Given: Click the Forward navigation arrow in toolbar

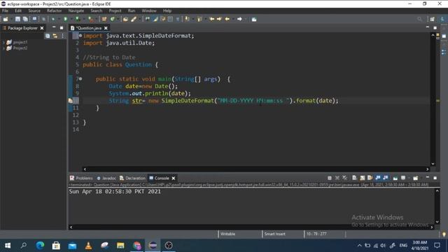Looking at the screenshot, I should [x=239, y=19].
